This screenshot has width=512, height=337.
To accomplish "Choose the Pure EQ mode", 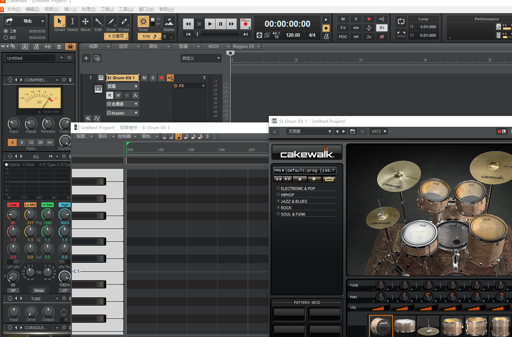I will (x=28, y=165).
